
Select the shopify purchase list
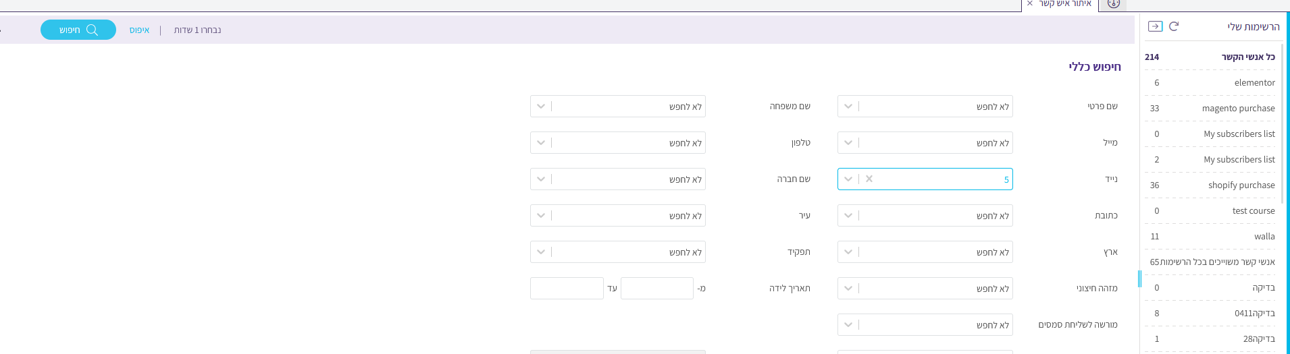click(1241, 185)
